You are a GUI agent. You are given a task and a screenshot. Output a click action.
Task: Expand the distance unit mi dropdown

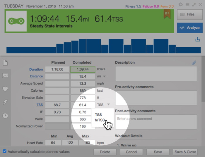click(x=104, y=76)
